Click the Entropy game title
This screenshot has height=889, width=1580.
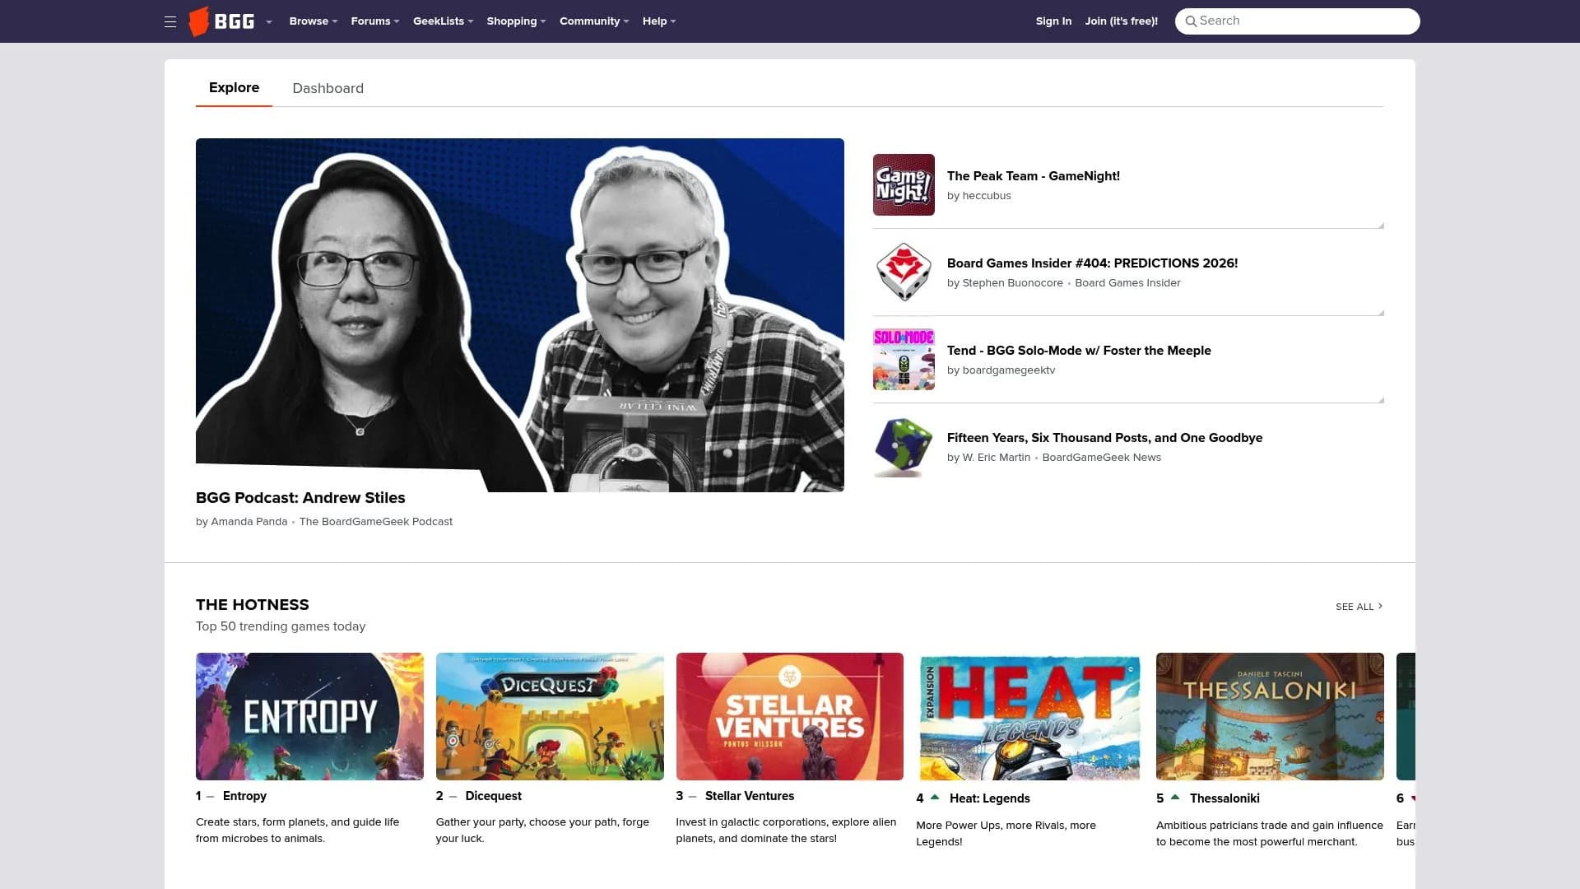(x=244, y=796)
